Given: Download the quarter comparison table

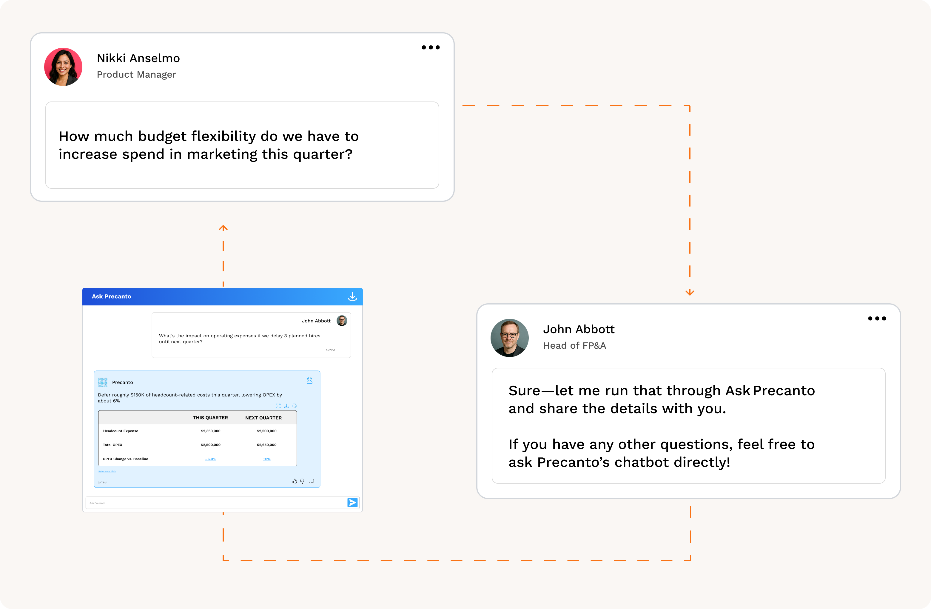Looking at the screenshot, I should 286,406.
